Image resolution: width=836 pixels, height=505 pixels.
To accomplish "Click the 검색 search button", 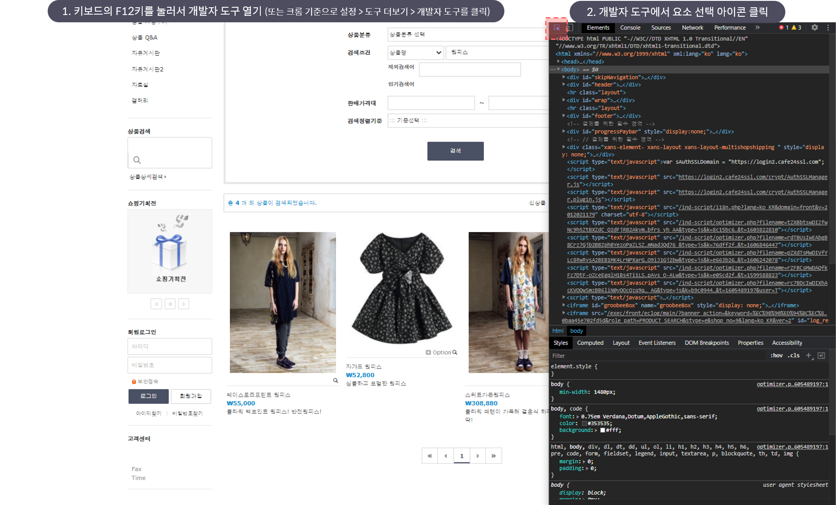I will pyautogui.click(x=455, y=151).
